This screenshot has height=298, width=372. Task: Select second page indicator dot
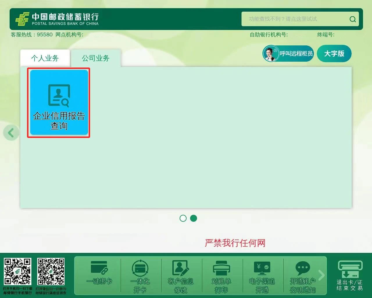click(194, 218)
